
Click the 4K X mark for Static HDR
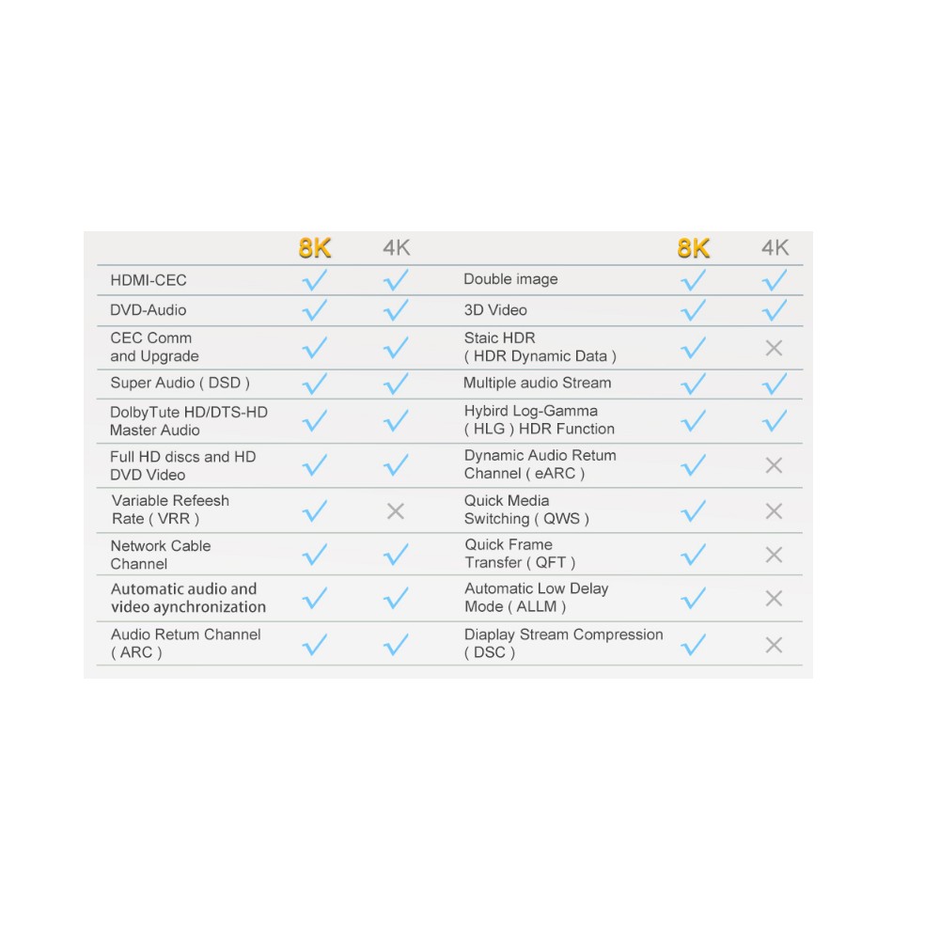[774, 348]
